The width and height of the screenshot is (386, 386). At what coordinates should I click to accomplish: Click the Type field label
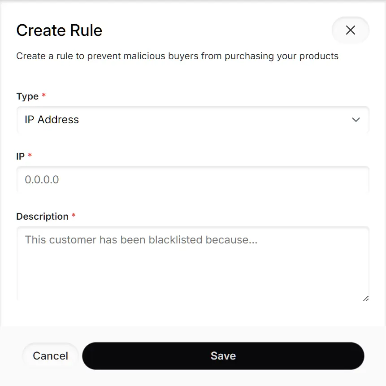pos(27,96)
